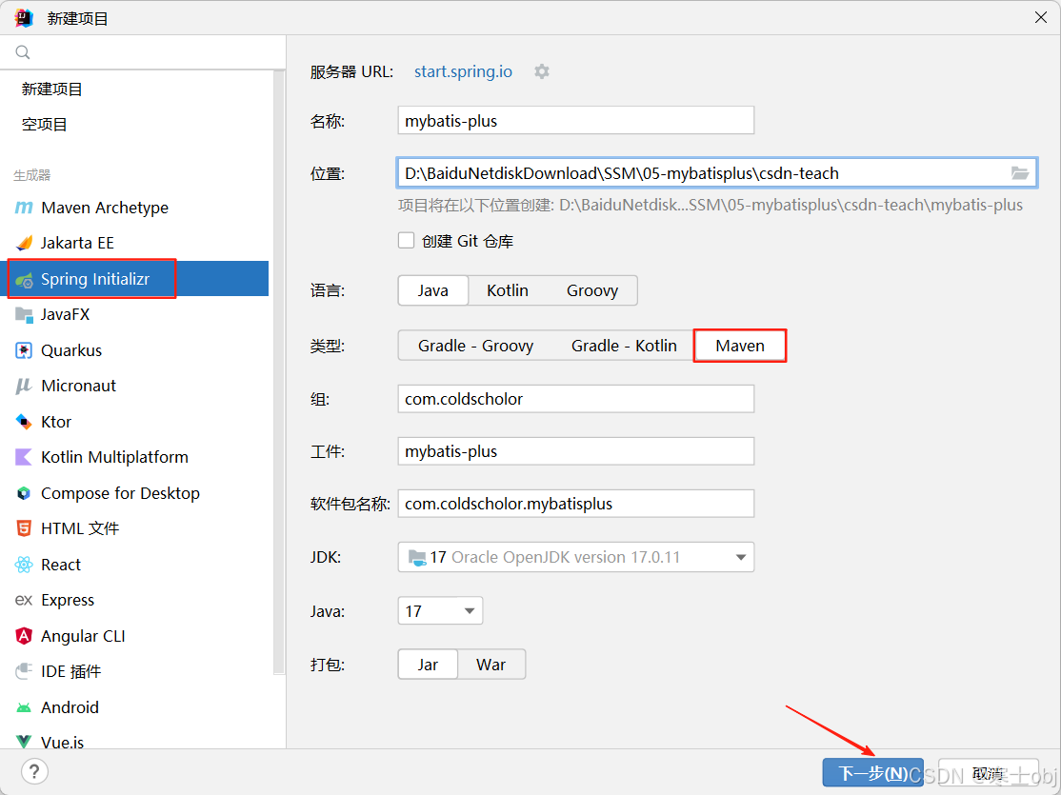Click the generator search box
This screenshot has width=1061, height=795.
(143, 52)
